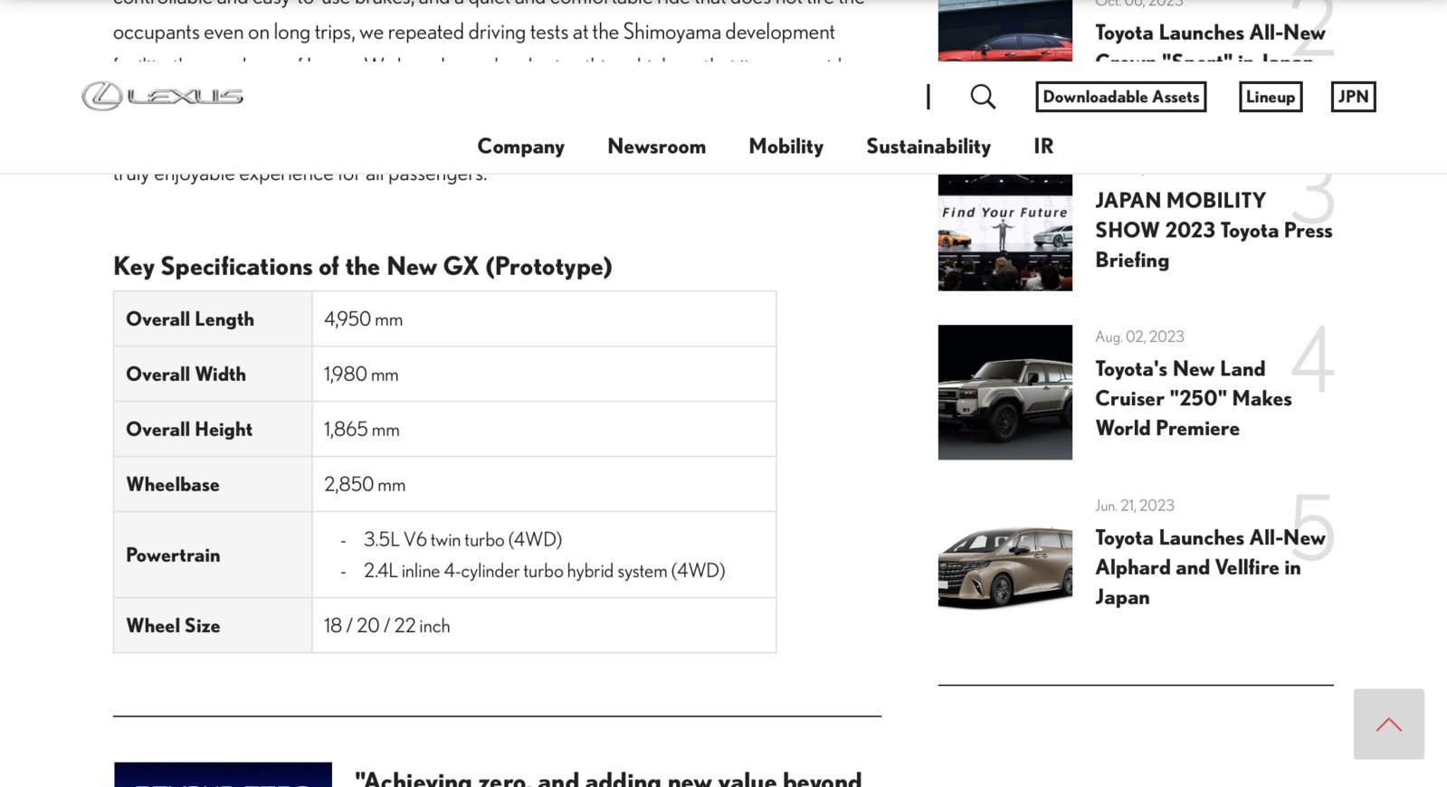Viewport: 1447px width, 787px height.
Task: Click the "1,980 mm" value
Action: click(361, 375)
